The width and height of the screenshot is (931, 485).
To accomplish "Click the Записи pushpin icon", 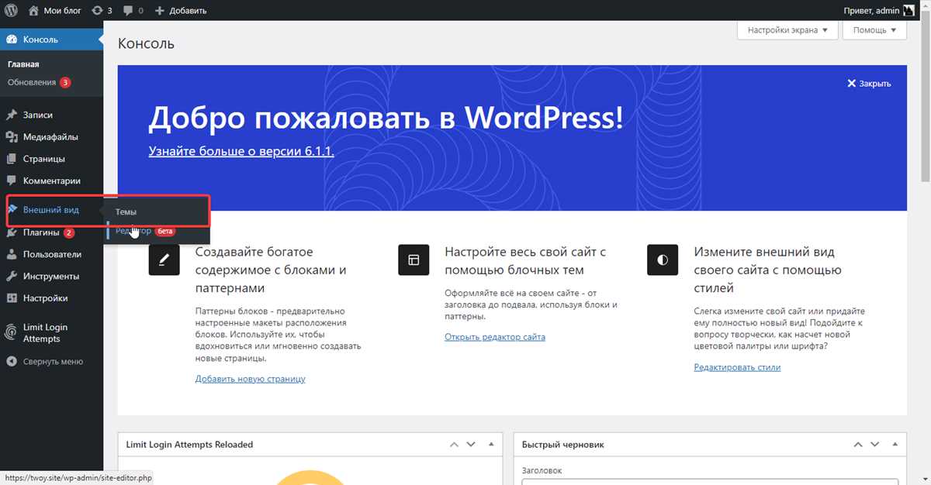I will [x=12, y=115].
